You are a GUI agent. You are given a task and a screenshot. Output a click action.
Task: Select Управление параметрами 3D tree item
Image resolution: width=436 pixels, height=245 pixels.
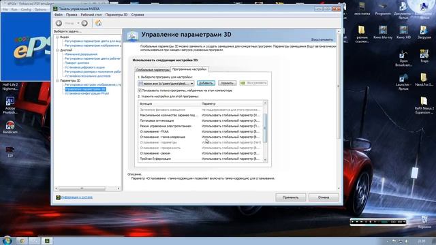[85, 89]
